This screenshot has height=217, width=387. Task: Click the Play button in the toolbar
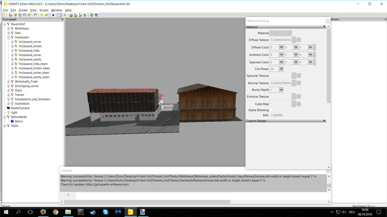53,15
